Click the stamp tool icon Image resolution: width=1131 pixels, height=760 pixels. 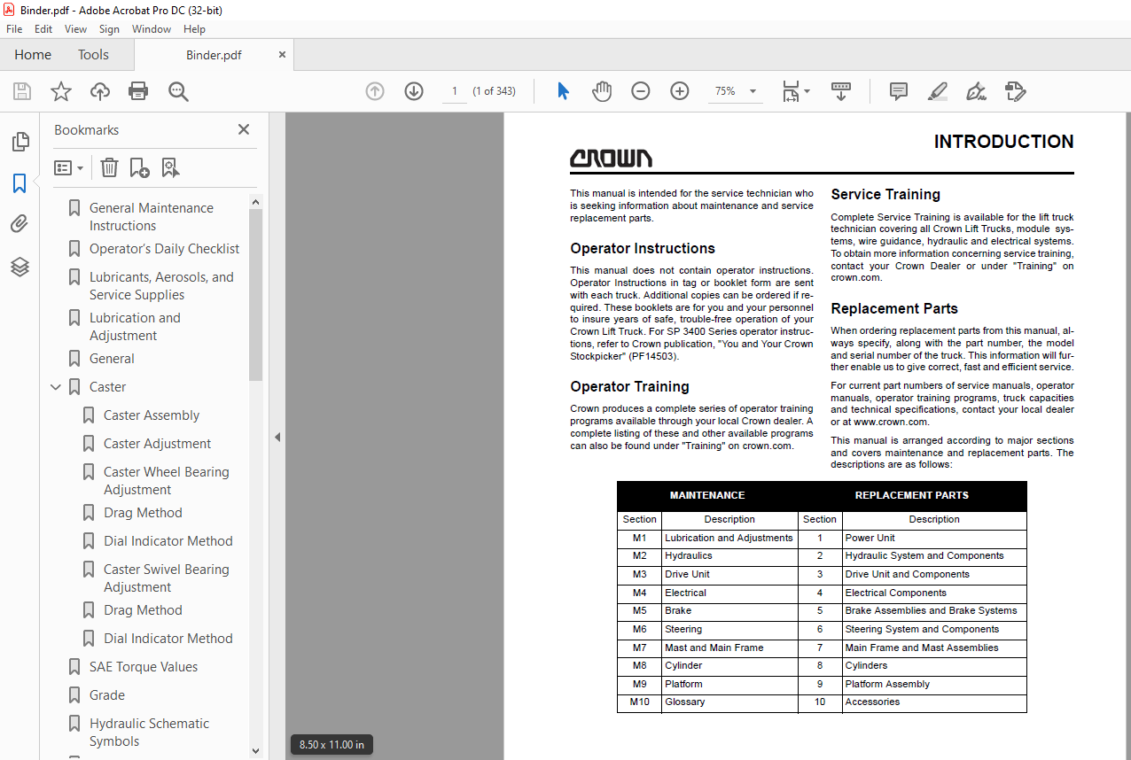click(x=1015, y=91)
